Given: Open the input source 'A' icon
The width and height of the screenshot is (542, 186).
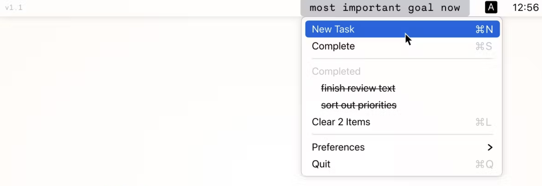Looking at the screenshot, I should (x=491, y=8).
